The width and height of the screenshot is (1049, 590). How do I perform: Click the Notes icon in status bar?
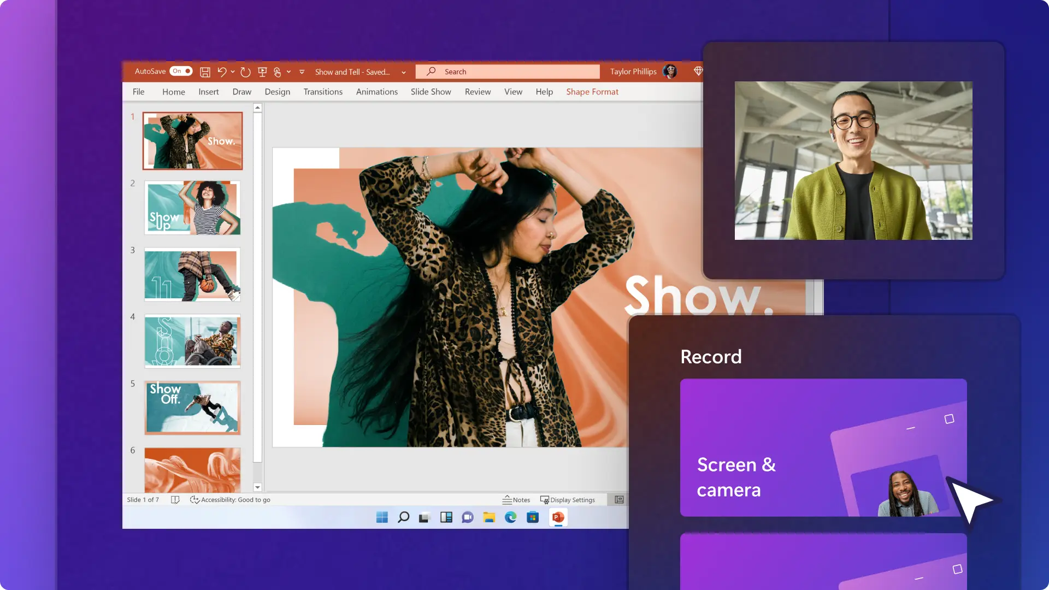515,499
